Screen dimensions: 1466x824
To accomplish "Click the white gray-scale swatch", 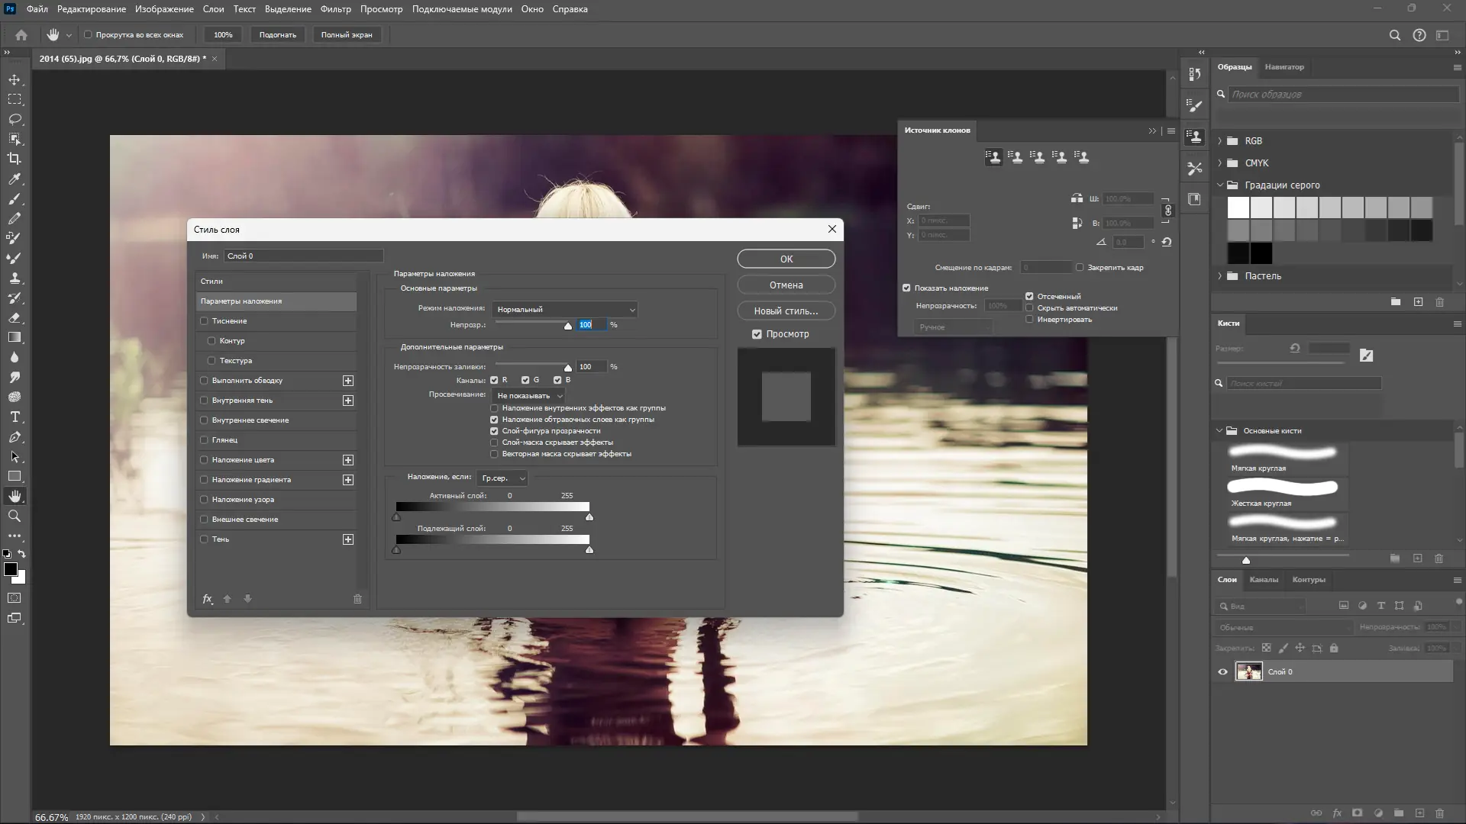I will 1238,208.
